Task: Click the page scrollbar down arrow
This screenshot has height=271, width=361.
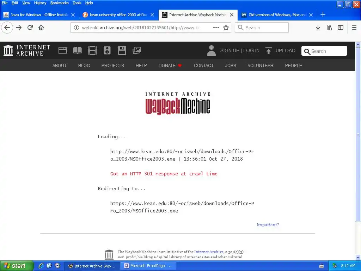Action: (x=358, y=257)
